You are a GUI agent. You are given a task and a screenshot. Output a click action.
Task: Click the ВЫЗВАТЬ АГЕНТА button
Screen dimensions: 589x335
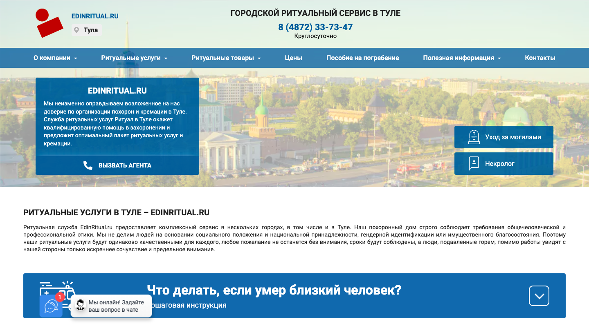(117, 165)
